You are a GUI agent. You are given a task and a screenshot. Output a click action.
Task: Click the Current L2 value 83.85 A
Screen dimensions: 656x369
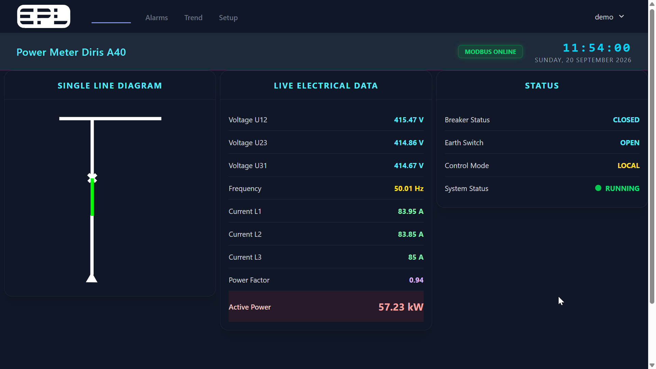pos(411,234)
